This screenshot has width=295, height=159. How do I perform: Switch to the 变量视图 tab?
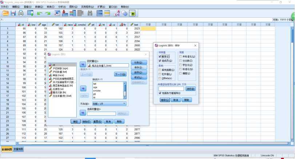tap(19, 149)
